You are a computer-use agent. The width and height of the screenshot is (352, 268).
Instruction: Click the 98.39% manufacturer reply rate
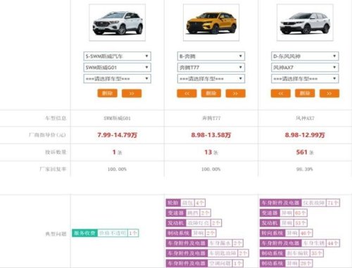pos(305,170)
